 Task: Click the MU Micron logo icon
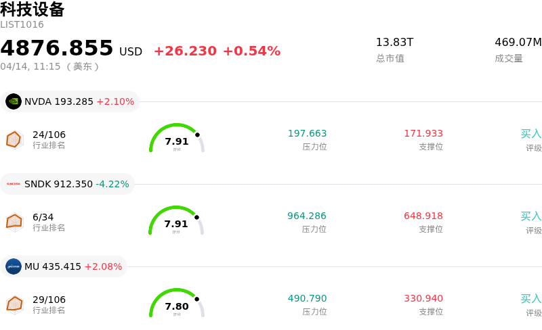[14, 266]
